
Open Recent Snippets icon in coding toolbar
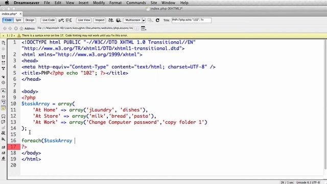pyautogui.click(x=4, y=133)
